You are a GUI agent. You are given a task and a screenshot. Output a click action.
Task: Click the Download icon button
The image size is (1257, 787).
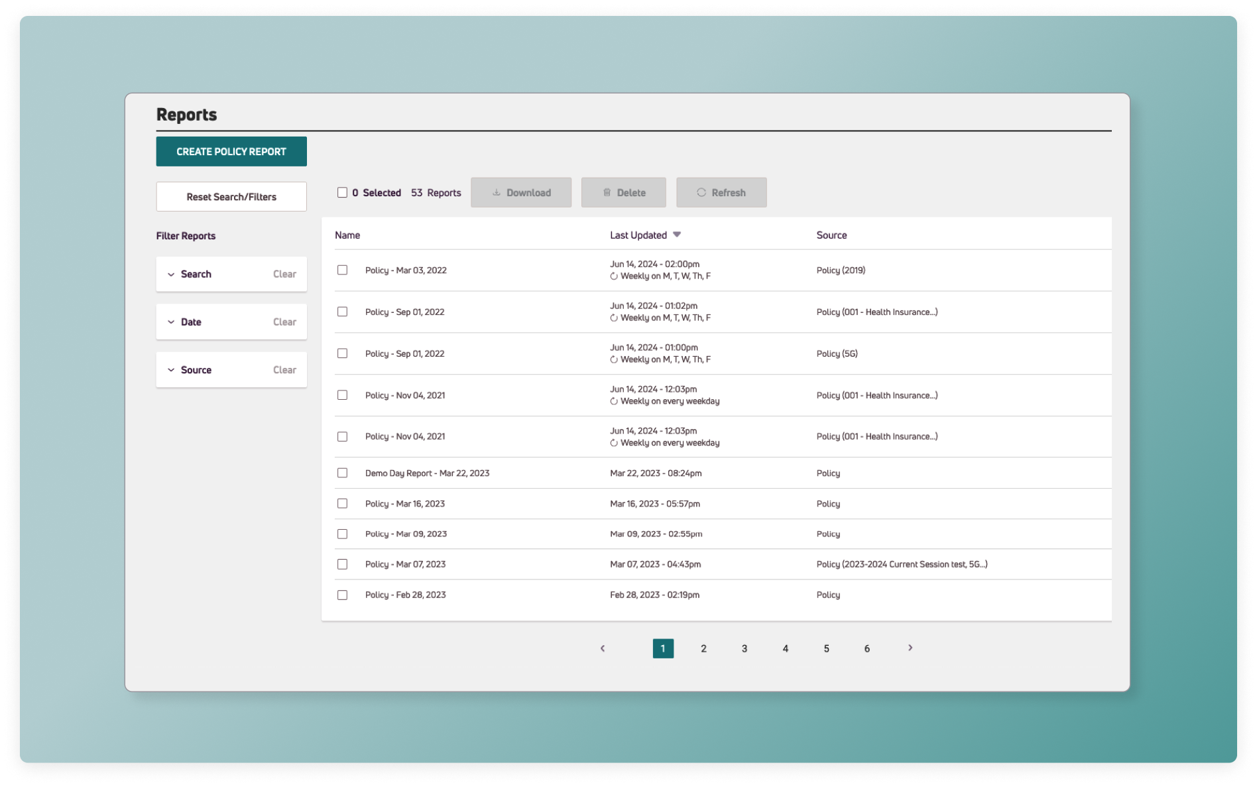point(497,192)
